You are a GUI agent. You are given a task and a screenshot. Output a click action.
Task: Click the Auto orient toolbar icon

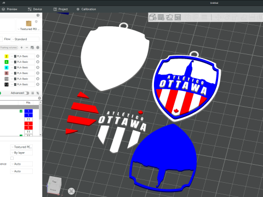click(x=169, y=18)
